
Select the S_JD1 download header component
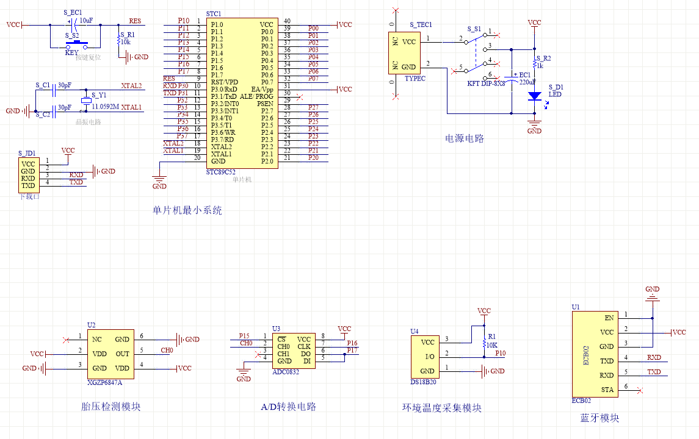(29, 175)
